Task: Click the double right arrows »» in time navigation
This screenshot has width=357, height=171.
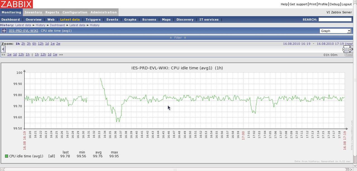Action: click(61, 55)
